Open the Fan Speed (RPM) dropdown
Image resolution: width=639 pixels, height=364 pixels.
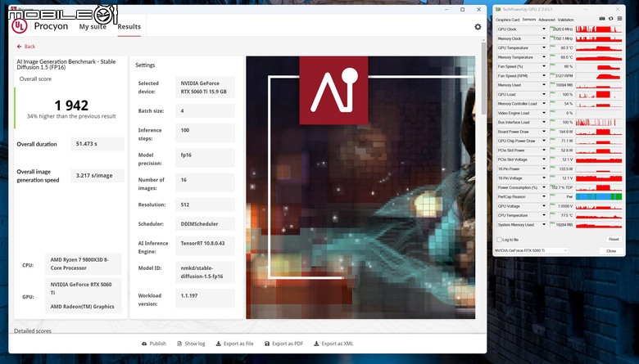[x=544, y=75]
